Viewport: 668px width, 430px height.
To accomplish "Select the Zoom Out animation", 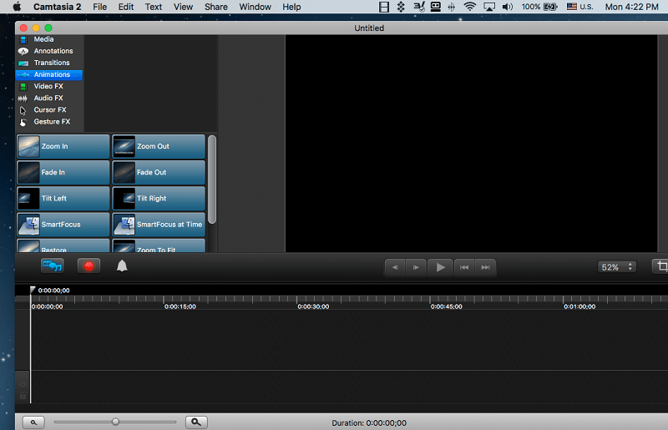I will (159, 147).
